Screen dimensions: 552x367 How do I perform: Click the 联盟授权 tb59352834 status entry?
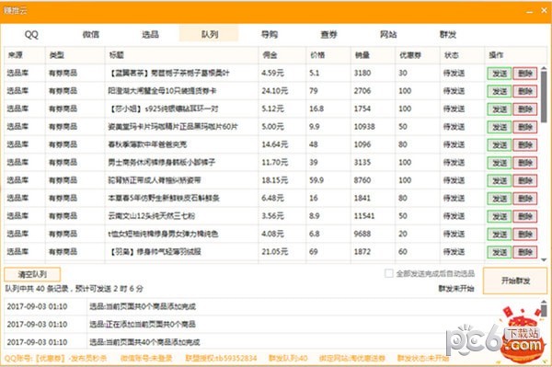(x=221, y=359)
